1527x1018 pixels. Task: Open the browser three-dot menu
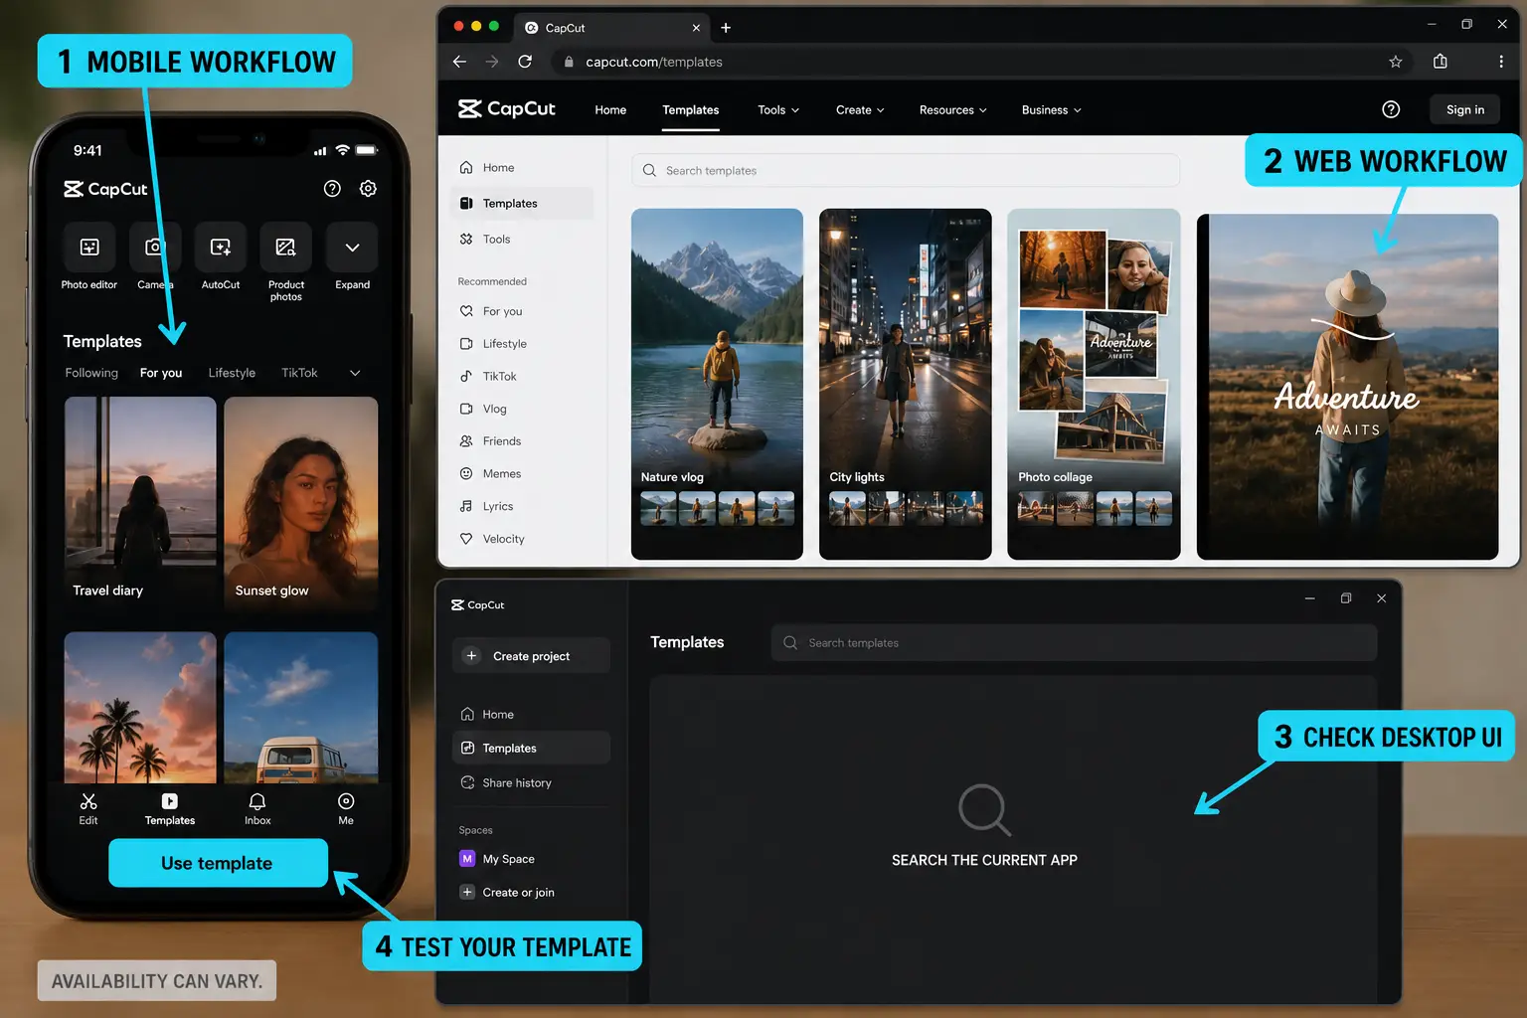pyautogui.click(x=1501, y=62)
